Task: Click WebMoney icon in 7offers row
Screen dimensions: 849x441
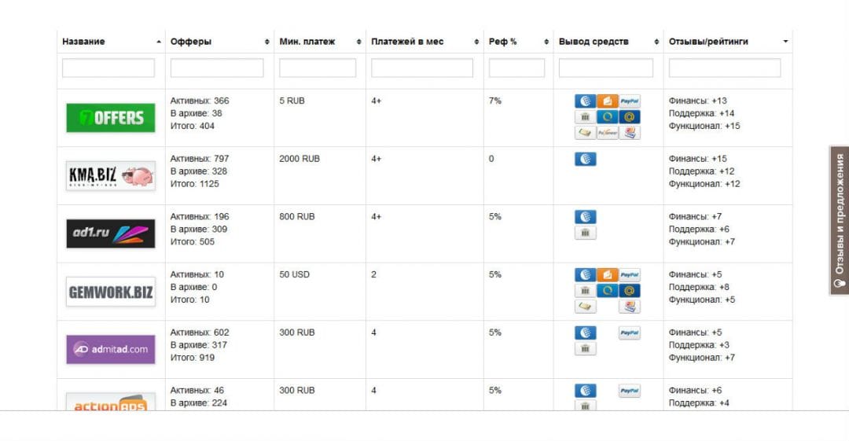Action: pyautogui.click(x=585, y=101)
